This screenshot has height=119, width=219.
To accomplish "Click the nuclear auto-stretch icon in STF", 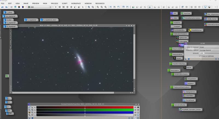I will point(30,112).
